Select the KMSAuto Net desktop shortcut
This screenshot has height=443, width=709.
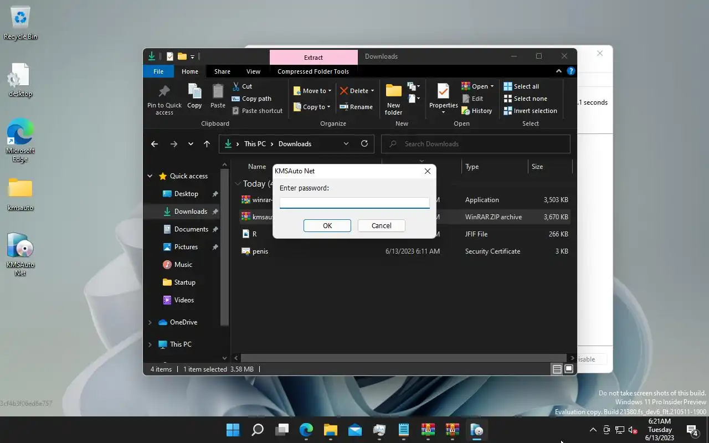pos(20,254)
